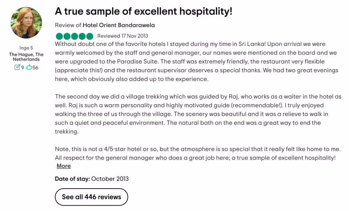Click the reviewer location text
The height and width of the screenshot is (211, 349).
[26, 56]
